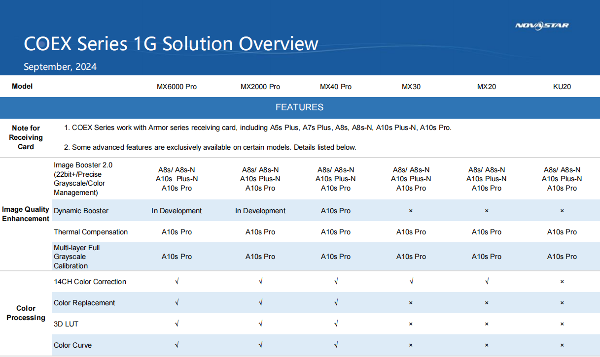Viewport: 600px width, 357px height.
Task: Click the × for MX20 3D LUT
Action: (487, 324)
